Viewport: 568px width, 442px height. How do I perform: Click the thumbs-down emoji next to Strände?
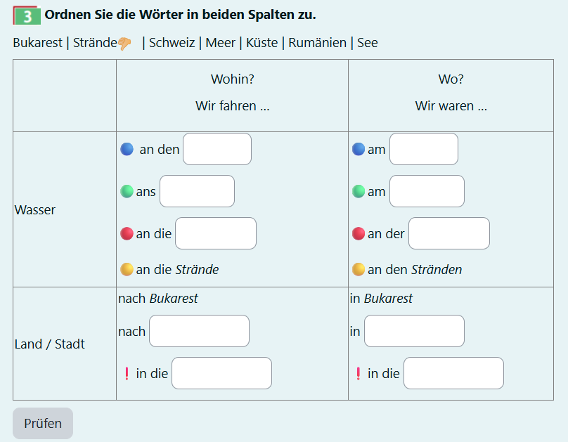[x=124, y=44]
